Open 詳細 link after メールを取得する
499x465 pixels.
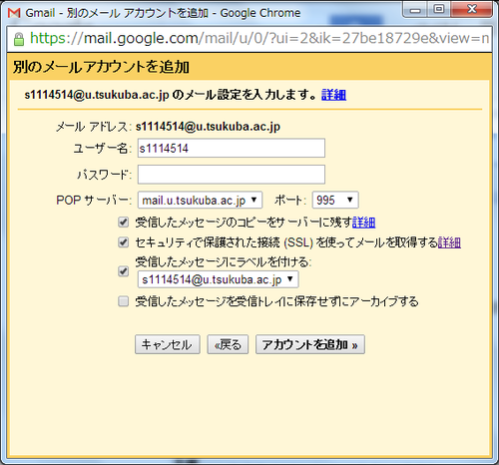(x=449, y=242)
